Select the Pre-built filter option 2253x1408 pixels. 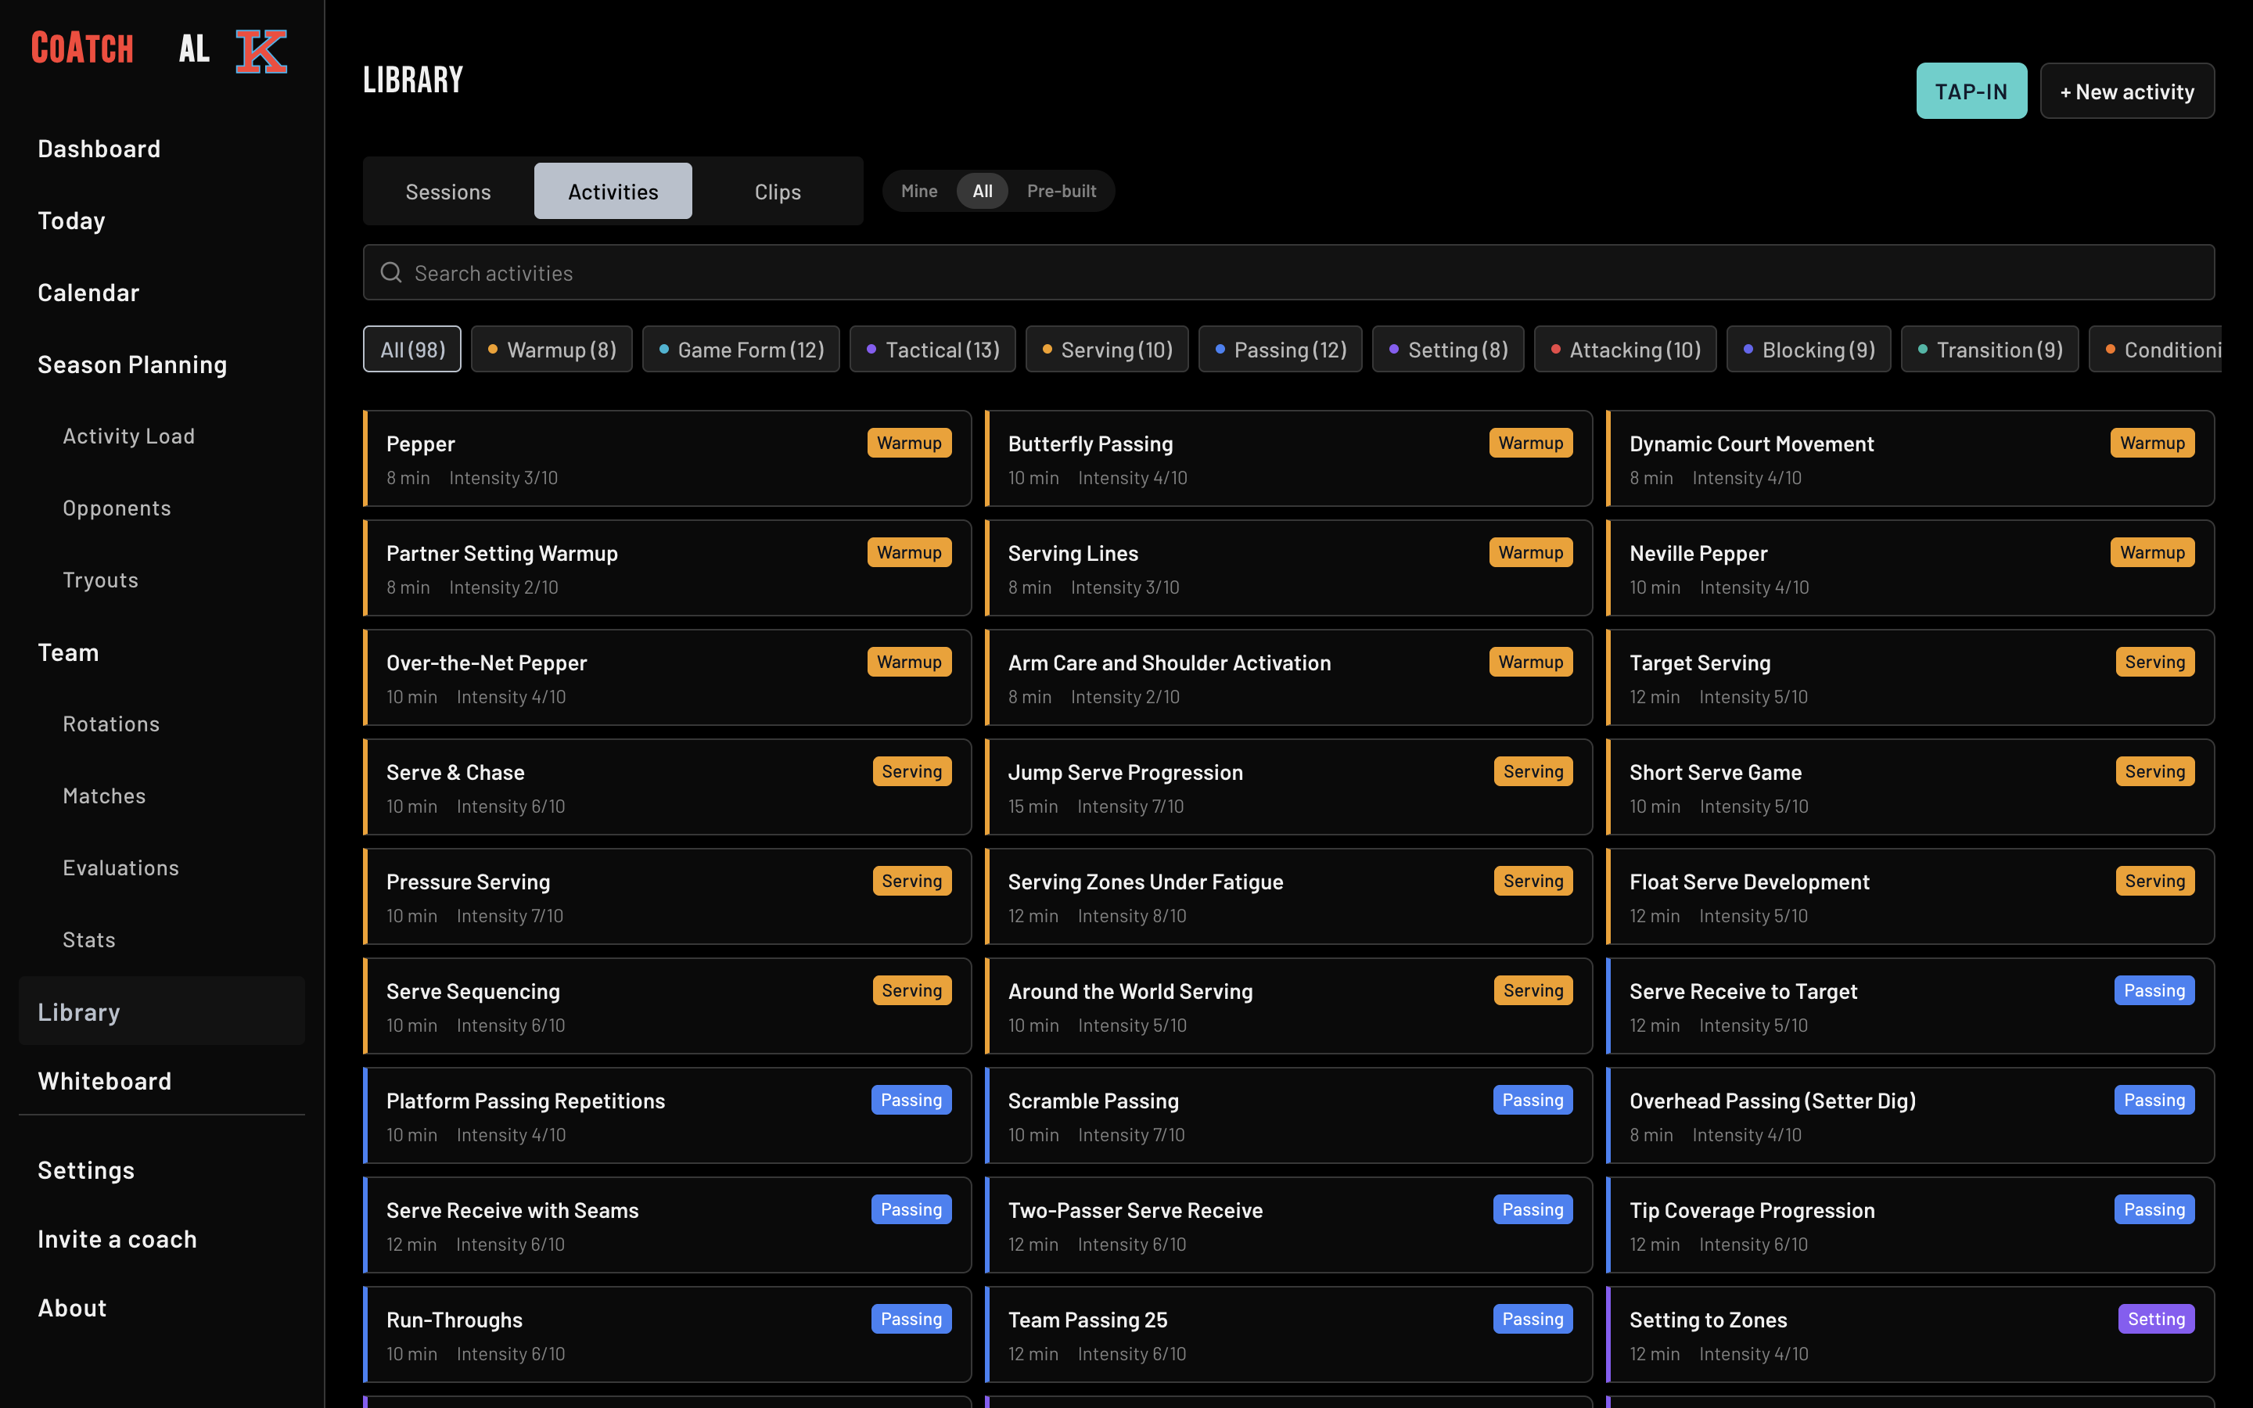click(x=1062, y=191)
